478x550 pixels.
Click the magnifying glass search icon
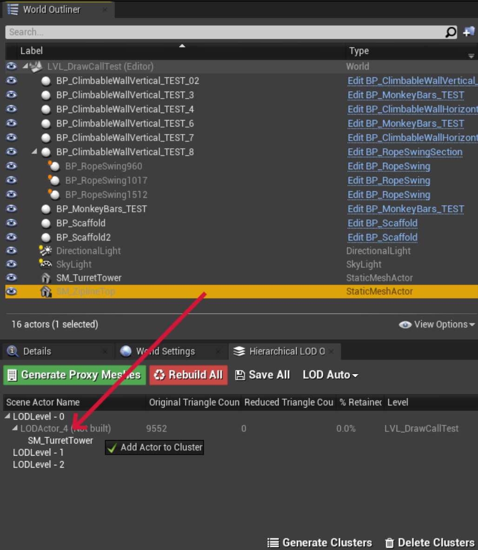[450, 32]
